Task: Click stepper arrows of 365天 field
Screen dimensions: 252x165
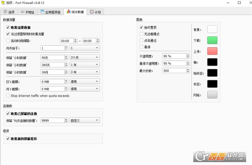Action: coord(66,65)
